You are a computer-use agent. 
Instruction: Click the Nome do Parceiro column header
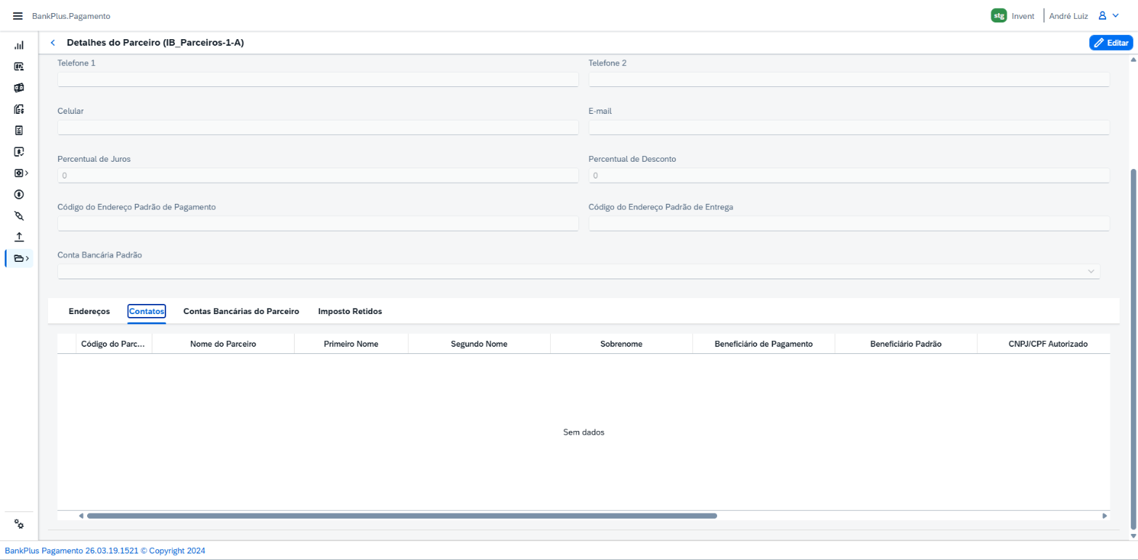coord(223,344)
